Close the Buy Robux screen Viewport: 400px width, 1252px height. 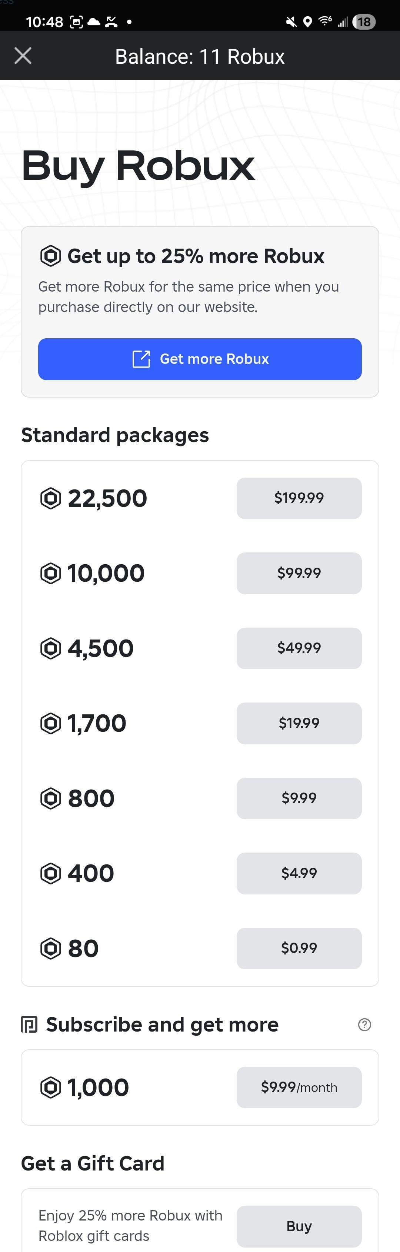[23, 56]
